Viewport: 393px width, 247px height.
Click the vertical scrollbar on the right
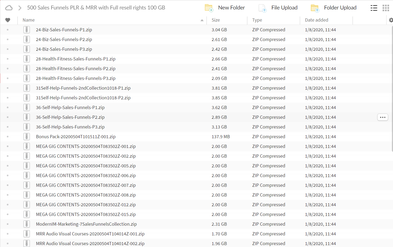[x=392, y=89]
